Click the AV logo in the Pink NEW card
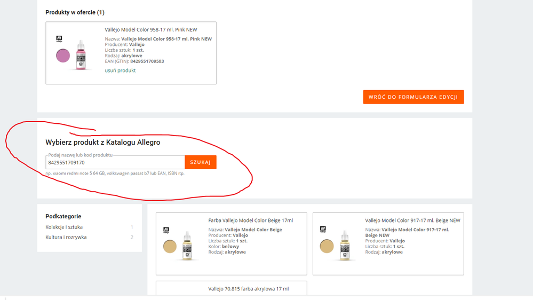The width and height of the screenshot is (533, 300). point(59,39)
